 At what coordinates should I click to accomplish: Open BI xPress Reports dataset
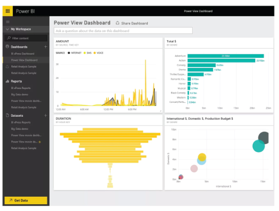[x=21, y=122]
